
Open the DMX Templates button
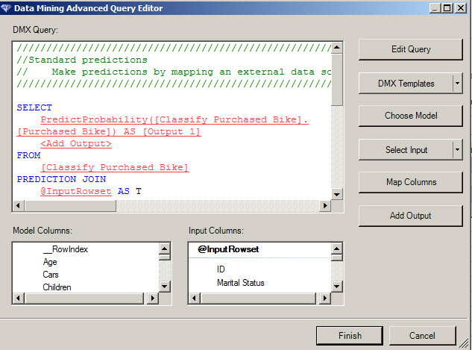click(406, 84)
